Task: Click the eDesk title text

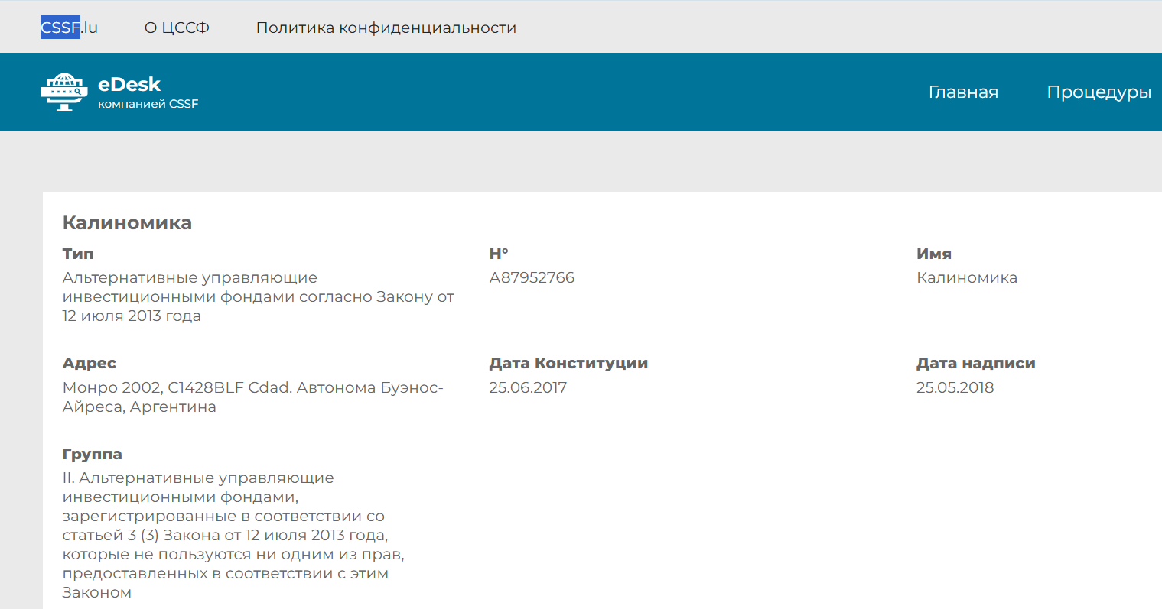Action: (x=129, y=84)
